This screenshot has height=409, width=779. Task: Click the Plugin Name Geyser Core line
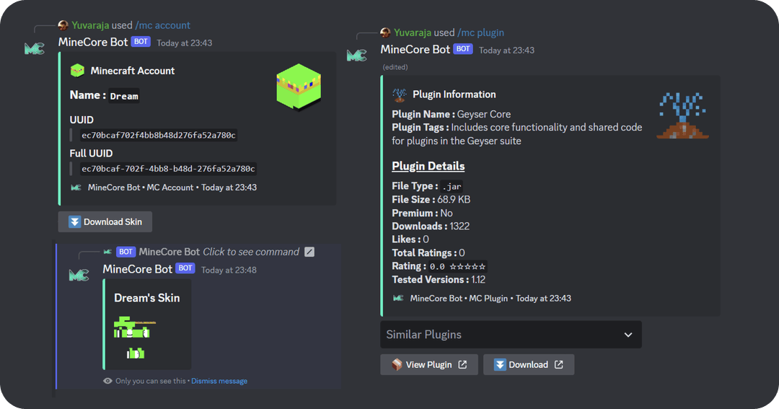(451, 114)
